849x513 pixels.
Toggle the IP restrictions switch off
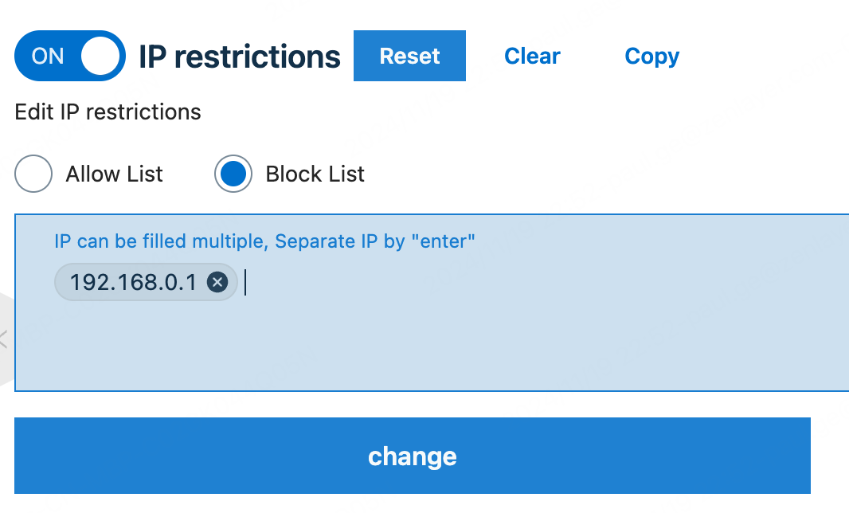pyautogui.click(x=70, y=56)
